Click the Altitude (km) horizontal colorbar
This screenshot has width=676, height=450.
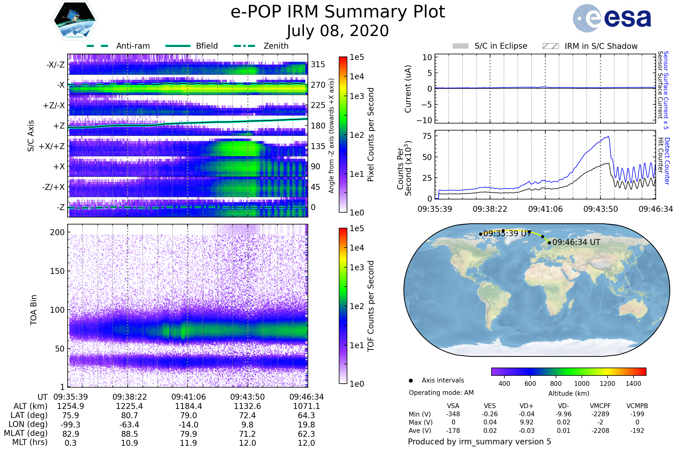click(x=568, y=371)
